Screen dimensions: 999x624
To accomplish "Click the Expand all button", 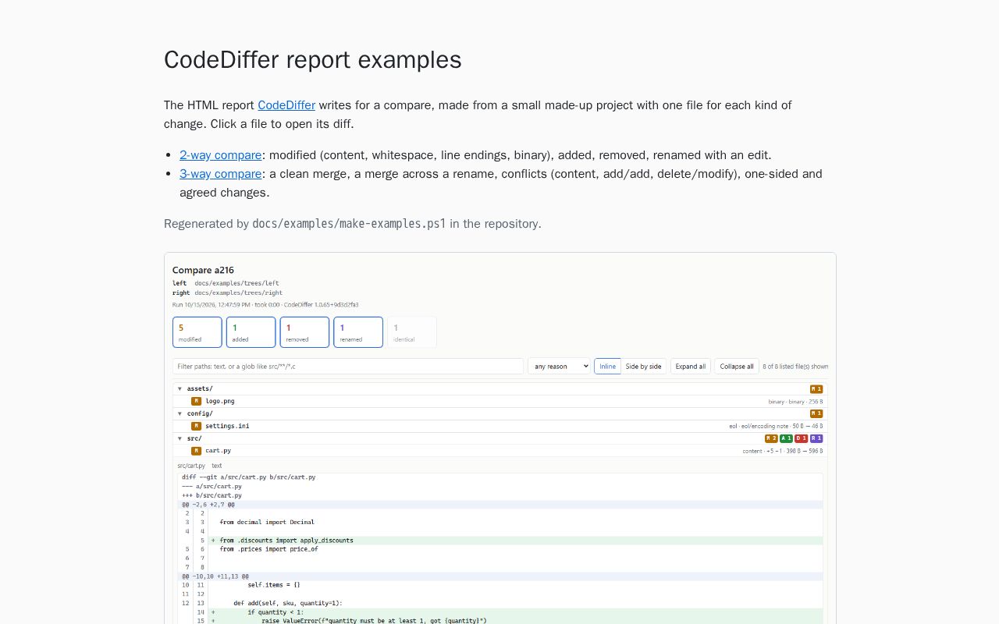I will coord(691,367).
